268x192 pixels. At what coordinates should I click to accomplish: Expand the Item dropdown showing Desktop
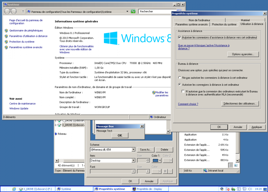pos(133,161)
